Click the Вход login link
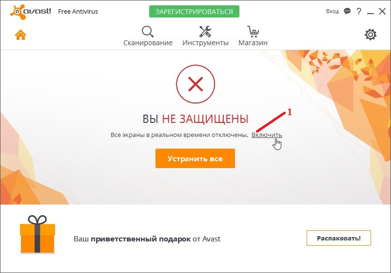The width and height of the screenshot is (391, 273). pyautogui.click(x=332, y=12)
